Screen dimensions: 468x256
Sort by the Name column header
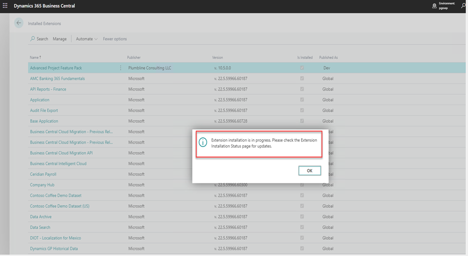click(35, 57)
